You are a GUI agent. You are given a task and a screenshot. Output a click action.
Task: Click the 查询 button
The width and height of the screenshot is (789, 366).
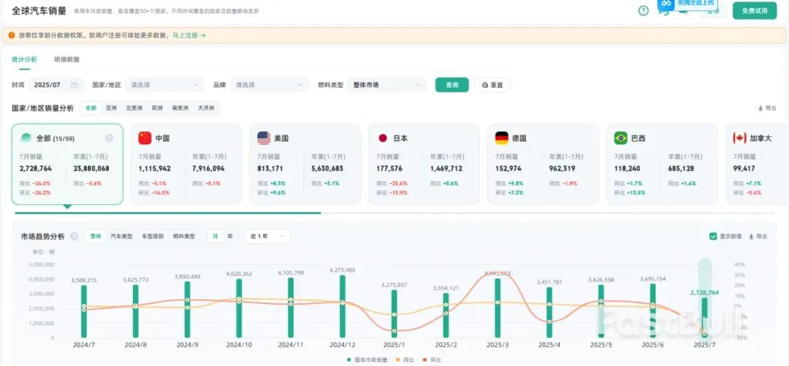pos(452,85)
